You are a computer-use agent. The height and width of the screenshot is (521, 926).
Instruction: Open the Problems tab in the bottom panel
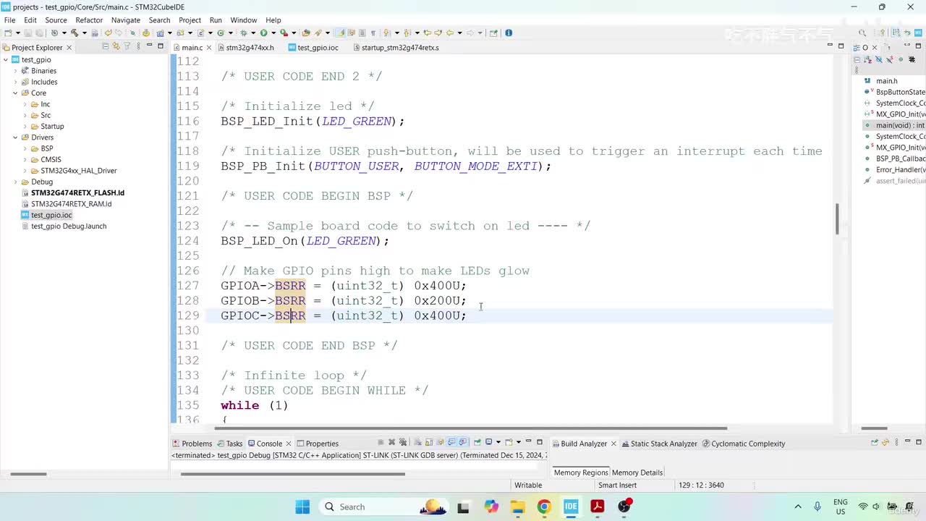[x=192, y=444]
